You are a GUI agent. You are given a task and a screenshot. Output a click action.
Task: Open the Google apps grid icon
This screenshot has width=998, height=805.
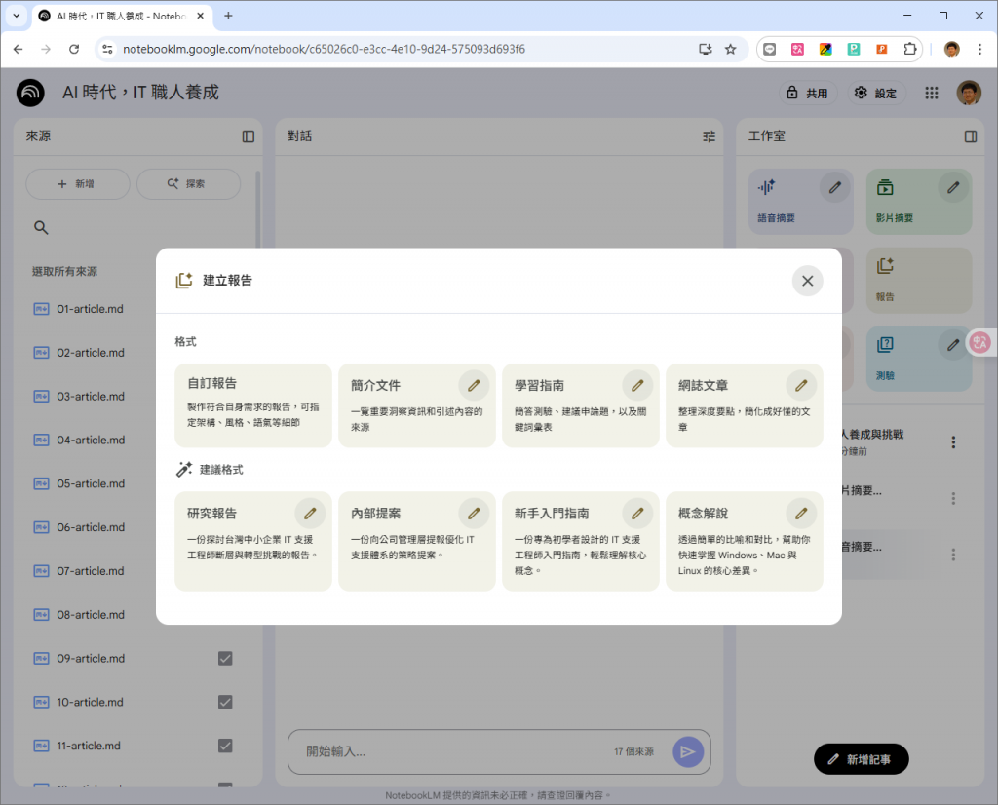[x=931, y=93]
